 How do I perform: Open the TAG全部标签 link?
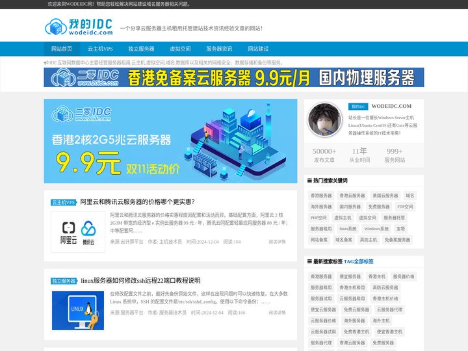tap(358, 261)
